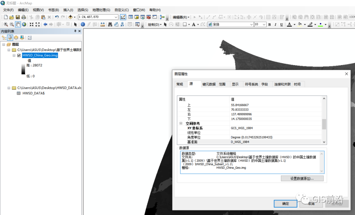Save the map document
This screenshot has width=355, height=215.
[x=18, y=17]
